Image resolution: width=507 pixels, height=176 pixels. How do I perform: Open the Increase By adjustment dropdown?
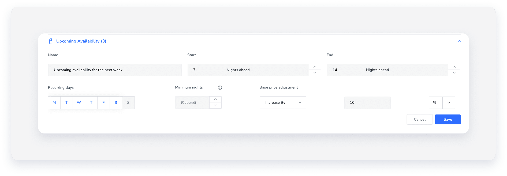pyautogui.click(x=300, y=102)
